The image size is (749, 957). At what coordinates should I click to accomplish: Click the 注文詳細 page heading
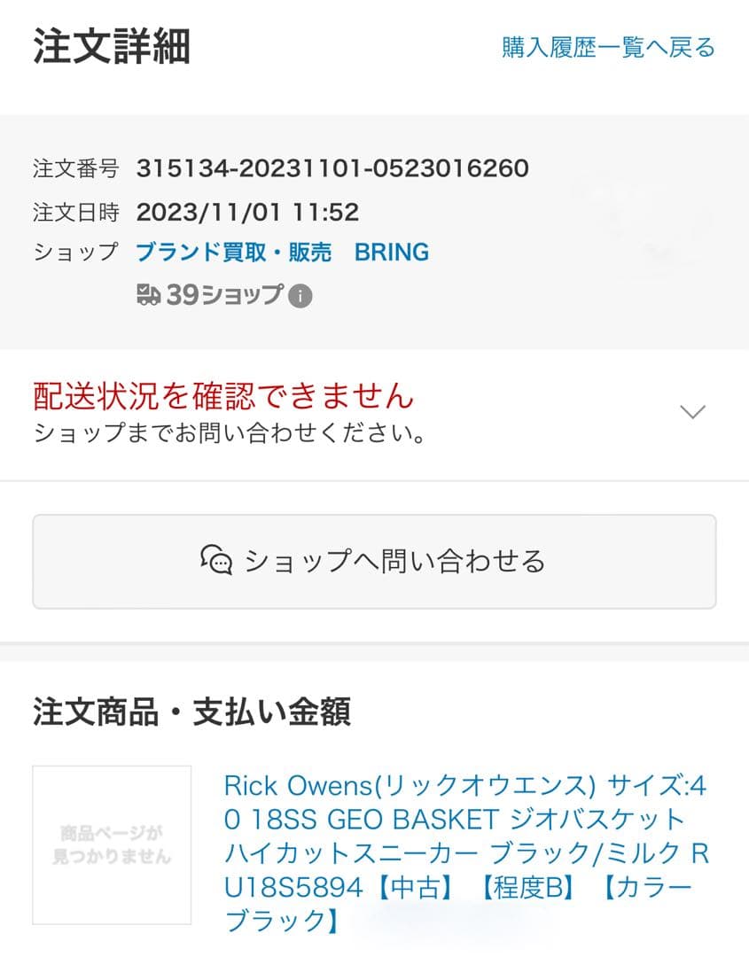pyautogui.click(x=112, y=47)
